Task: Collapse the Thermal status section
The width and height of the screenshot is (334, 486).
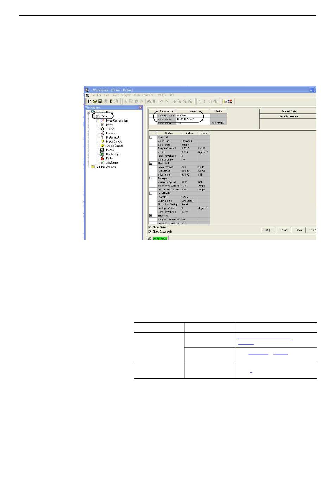Action: point(151,216)
